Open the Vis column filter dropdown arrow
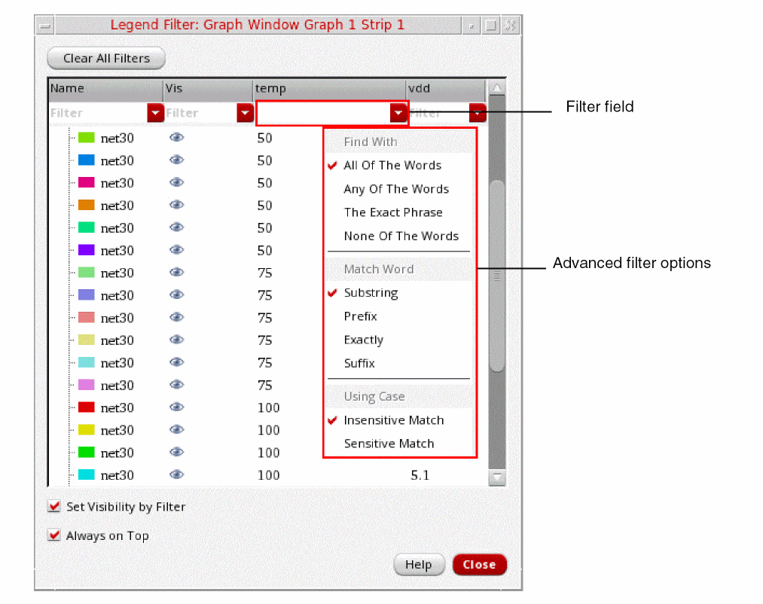This screenshot has width=763, height=604. [246, 113]
